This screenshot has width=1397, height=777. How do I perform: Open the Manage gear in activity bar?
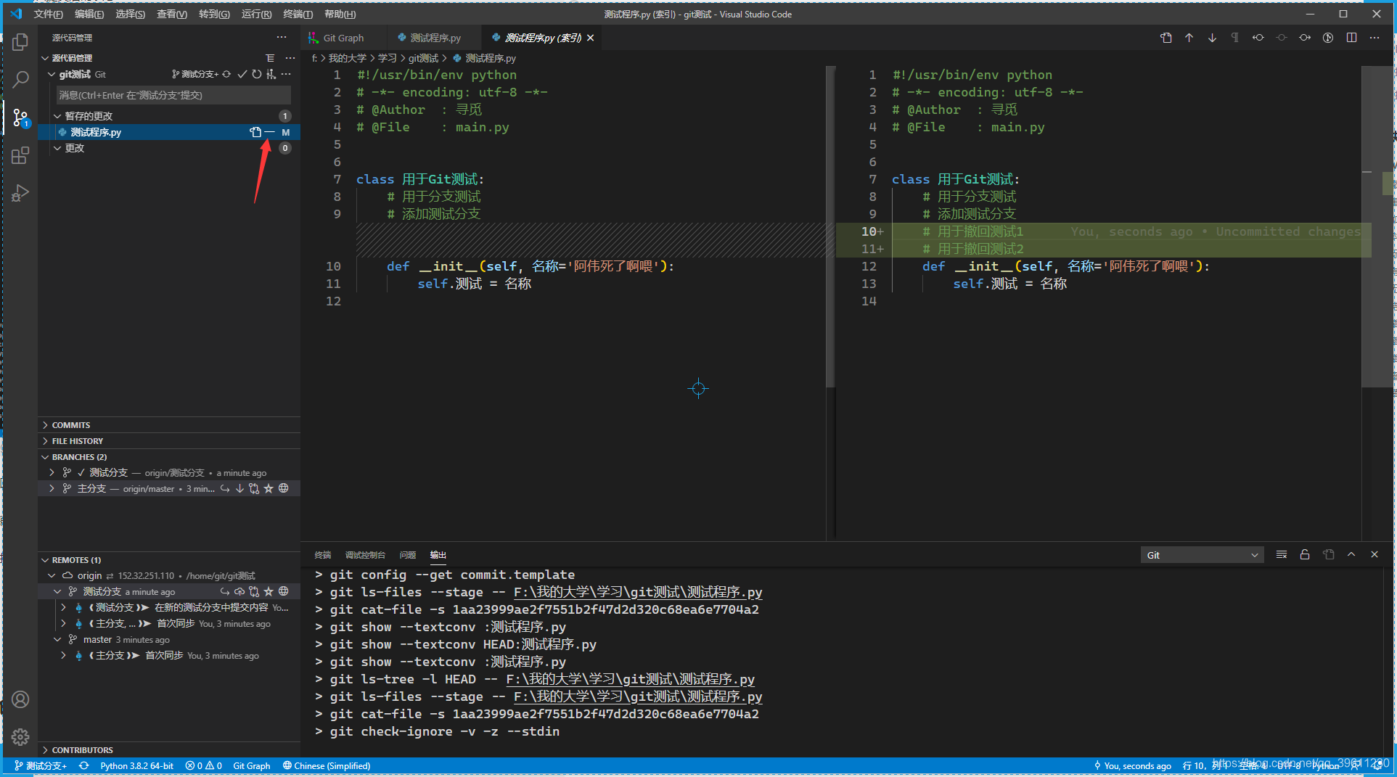click(x=20, y=737)
